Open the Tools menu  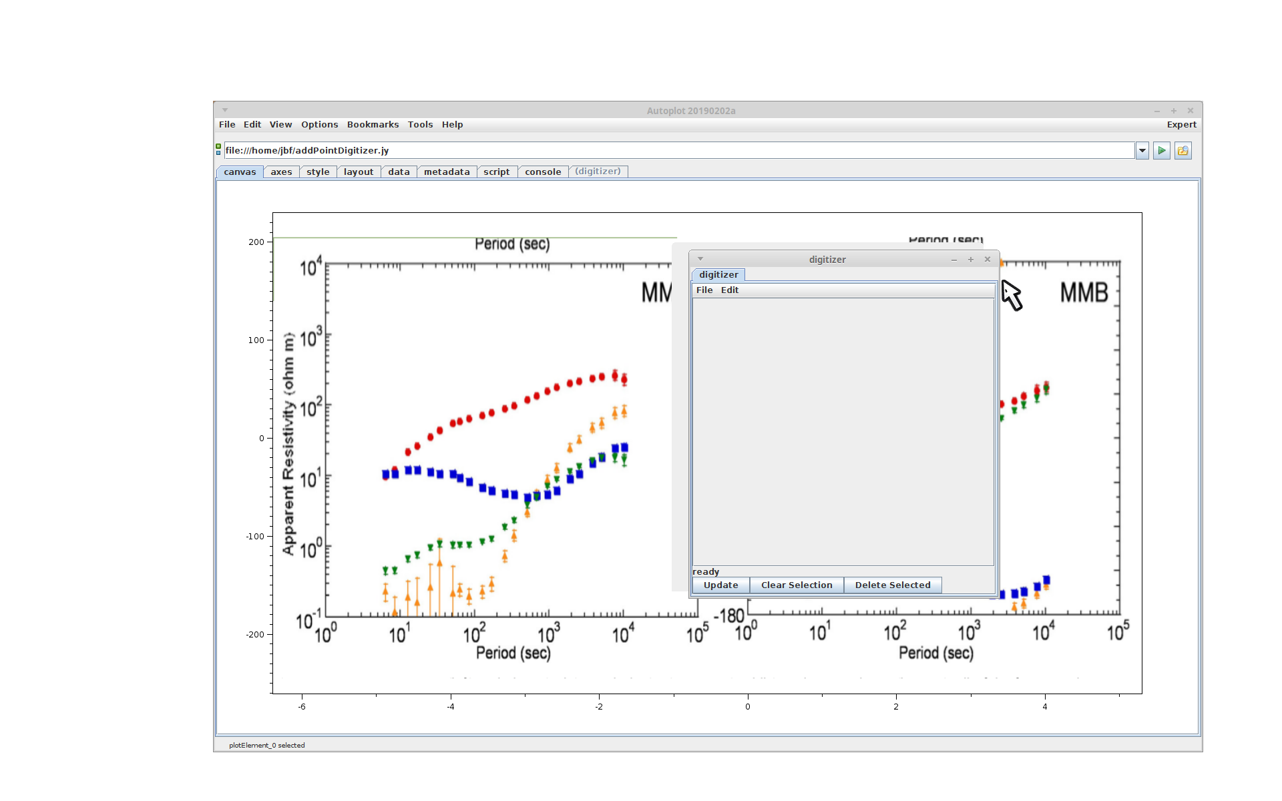pos(420,125)
